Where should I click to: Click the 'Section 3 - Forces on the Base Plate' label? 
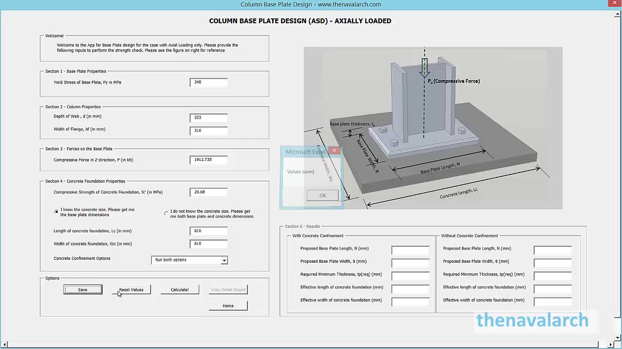click(x=79, y=149)
